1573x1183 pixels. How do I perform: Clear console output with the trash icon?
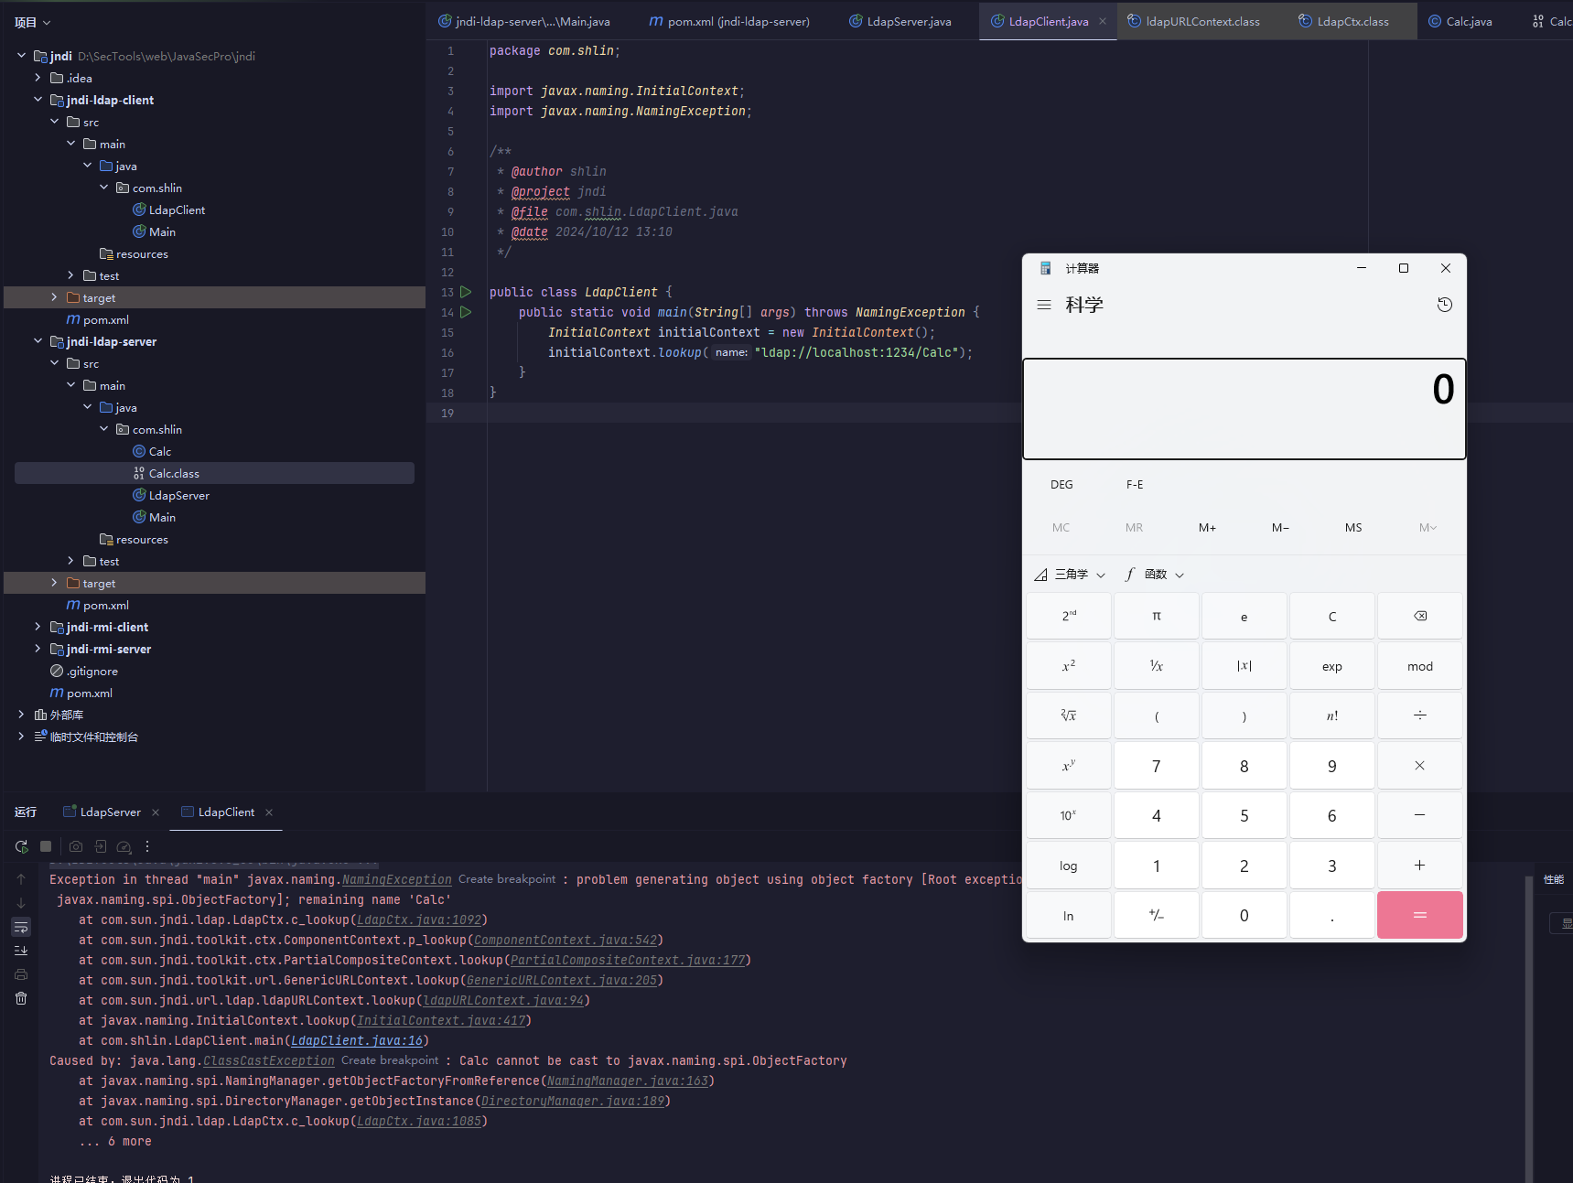(21, 998)
